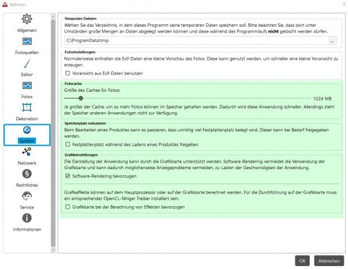The width and height of the screenshot is (348, 269).
Task: Click the sidebar scroll down arrow
Action: (x=53, y=250)
